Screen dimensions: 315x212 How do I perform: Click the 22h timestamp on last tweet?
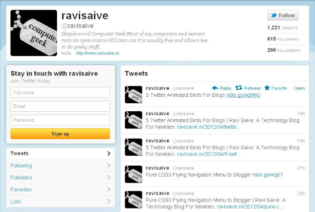(300, 194)
